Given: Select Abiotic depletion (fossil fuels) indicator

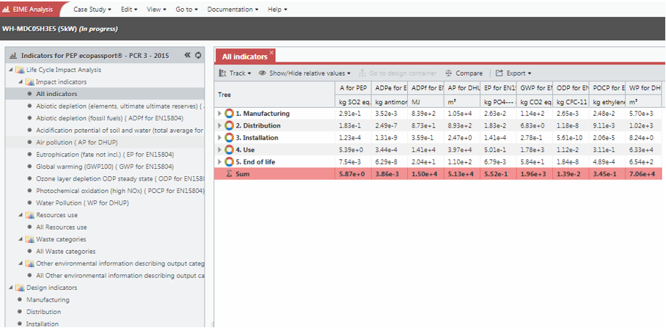Looking at the screenshot, I should (x=109, y=118).
